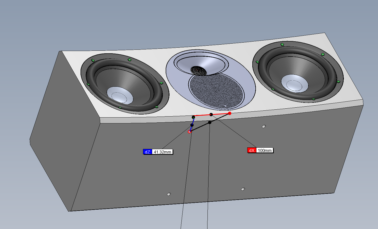378x229 pixels.
Task: Select the blue dZ axis label
Action: click(x=148, y=152)
